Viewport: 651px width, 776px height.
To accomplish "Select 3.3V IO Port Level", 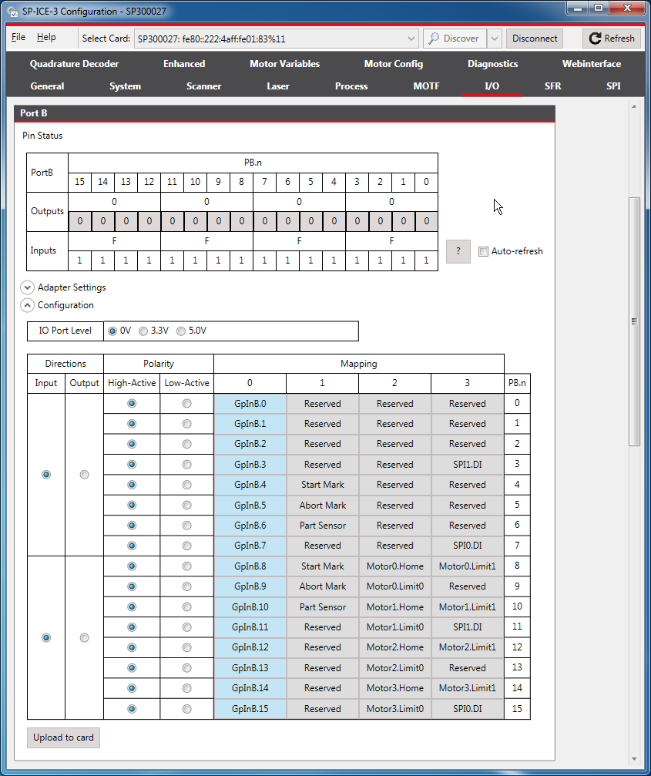I will tap(143, 331).
